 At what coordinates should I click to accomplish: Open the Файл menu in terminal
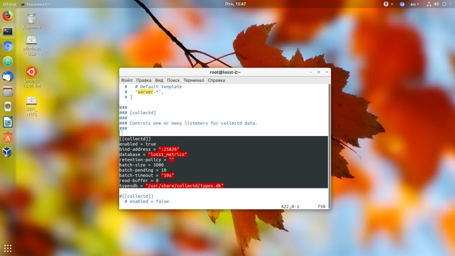click(127, 80)
